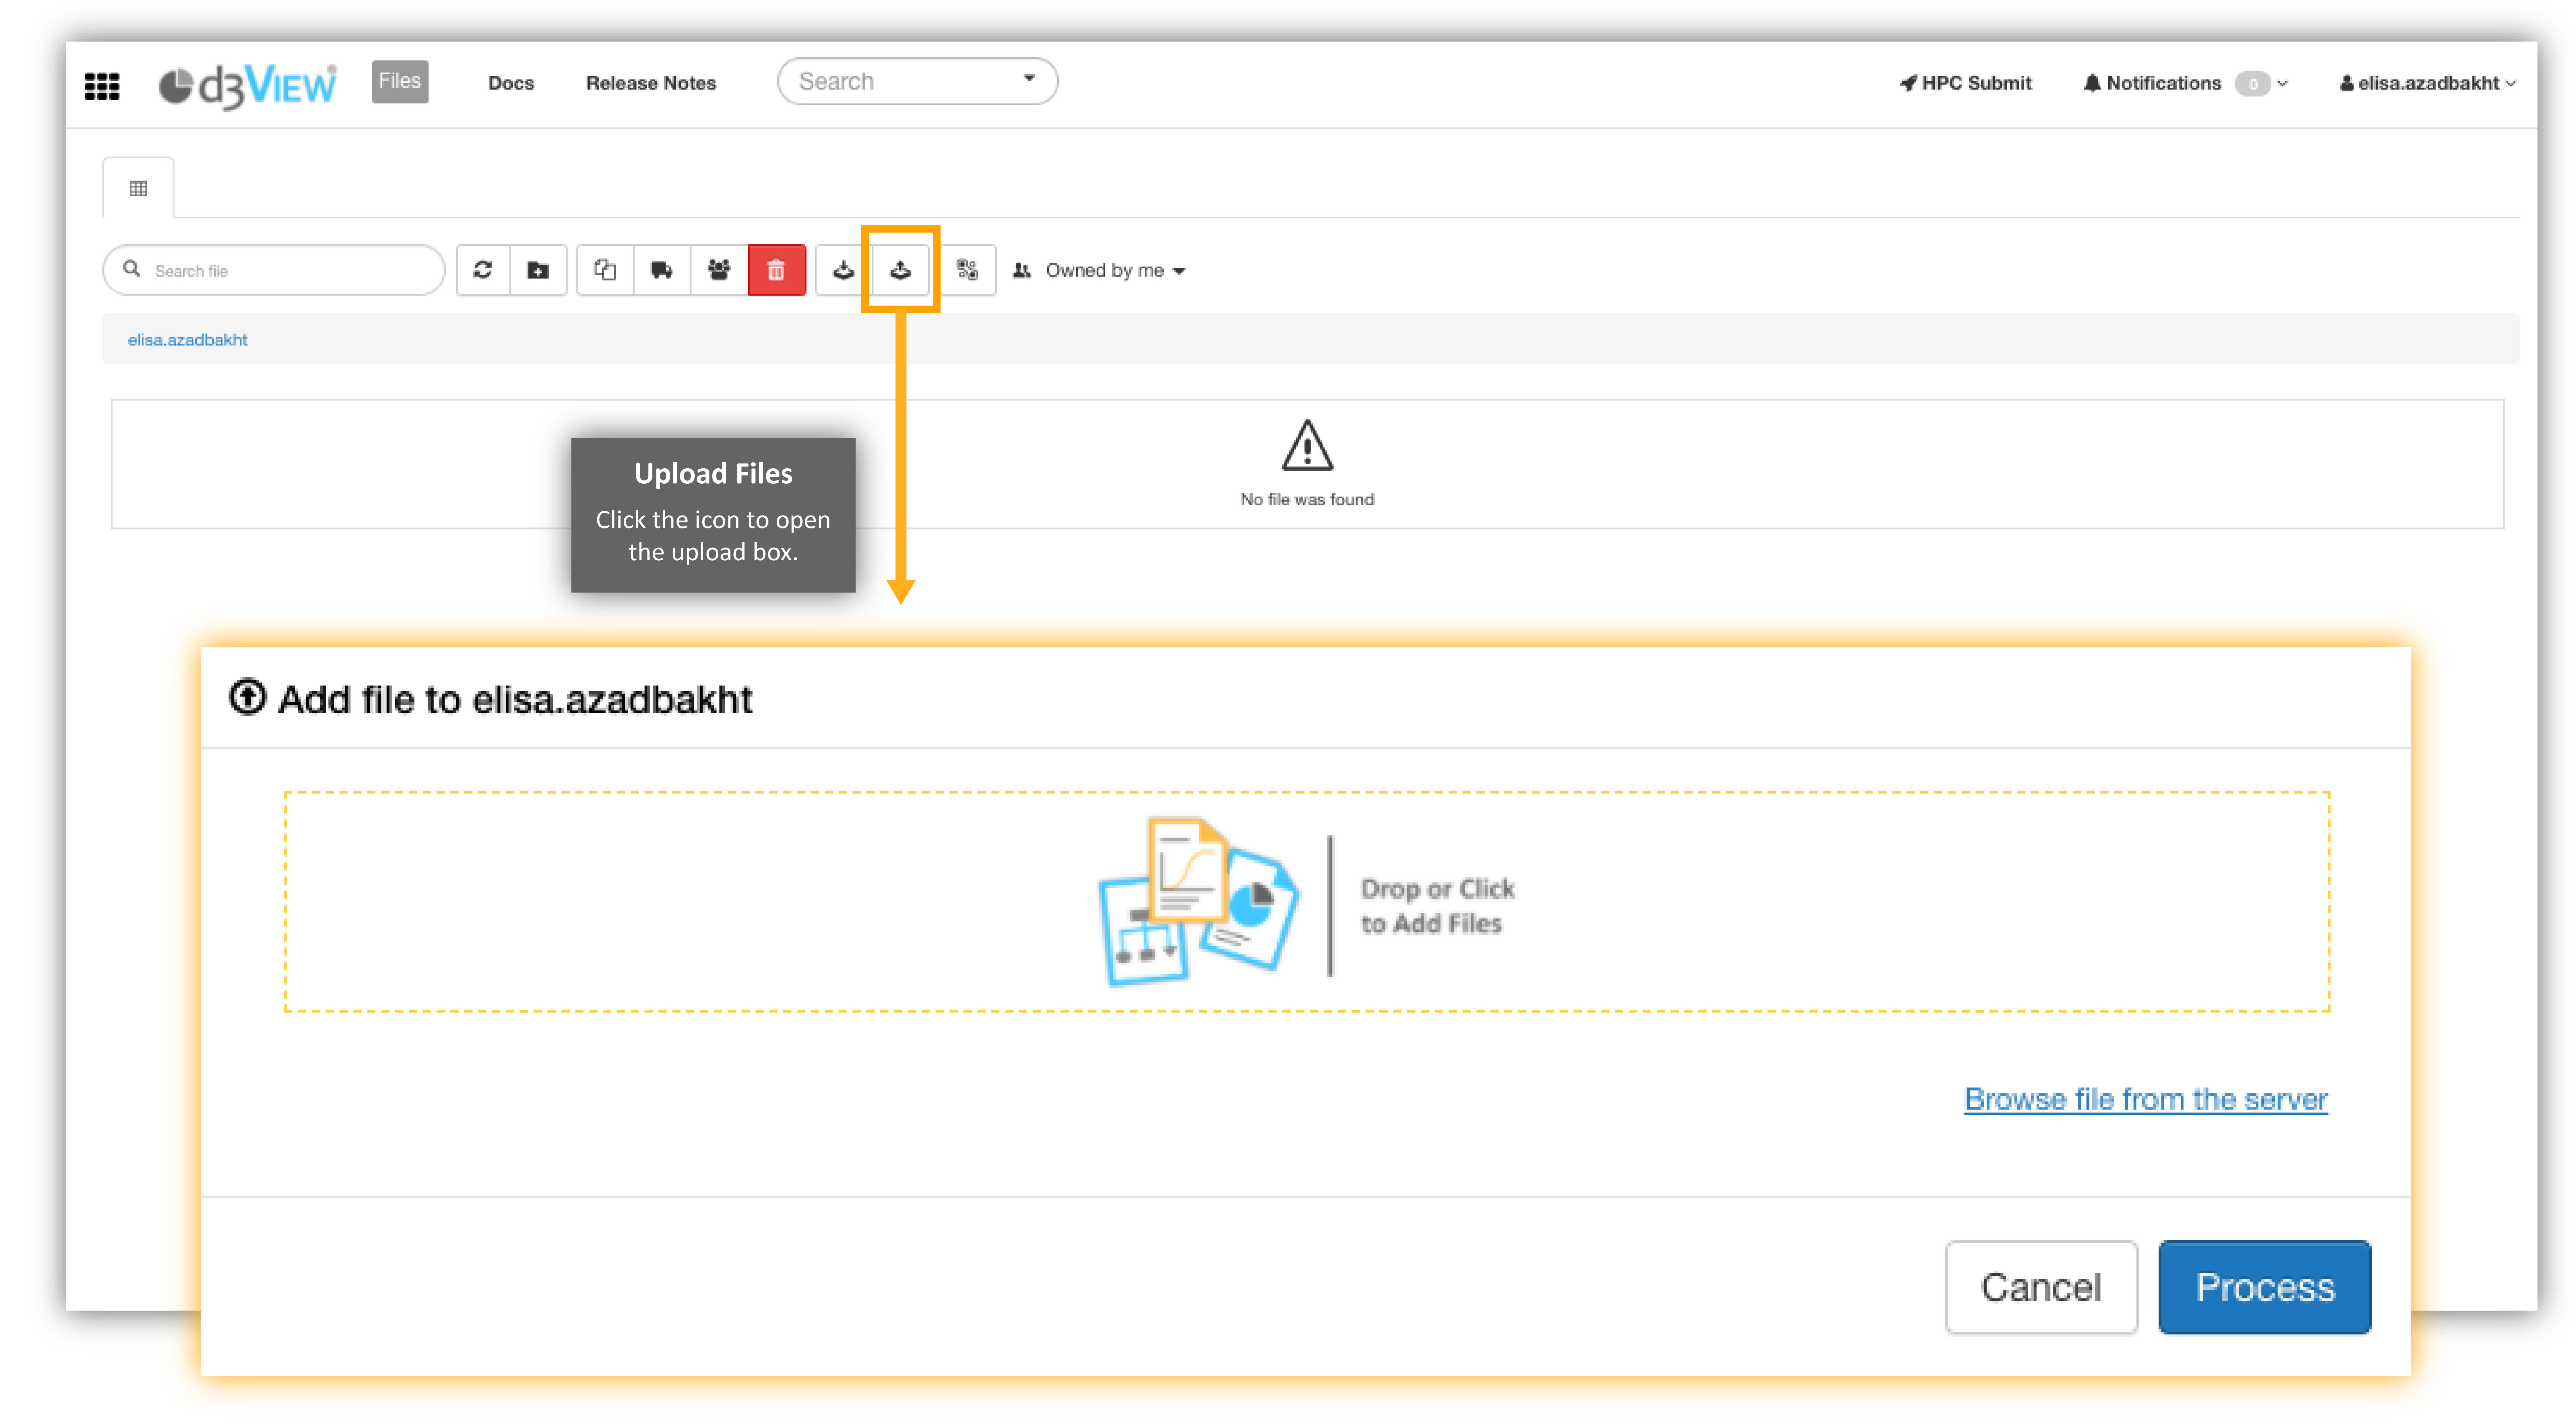The width and height of the screenshot is (2576, 1427).
Task: Click the Process button
Action: point(2265,1287)
